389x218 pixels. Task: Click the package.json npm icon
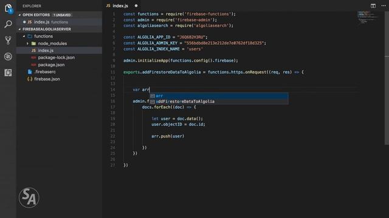click(x=33, y=65)
